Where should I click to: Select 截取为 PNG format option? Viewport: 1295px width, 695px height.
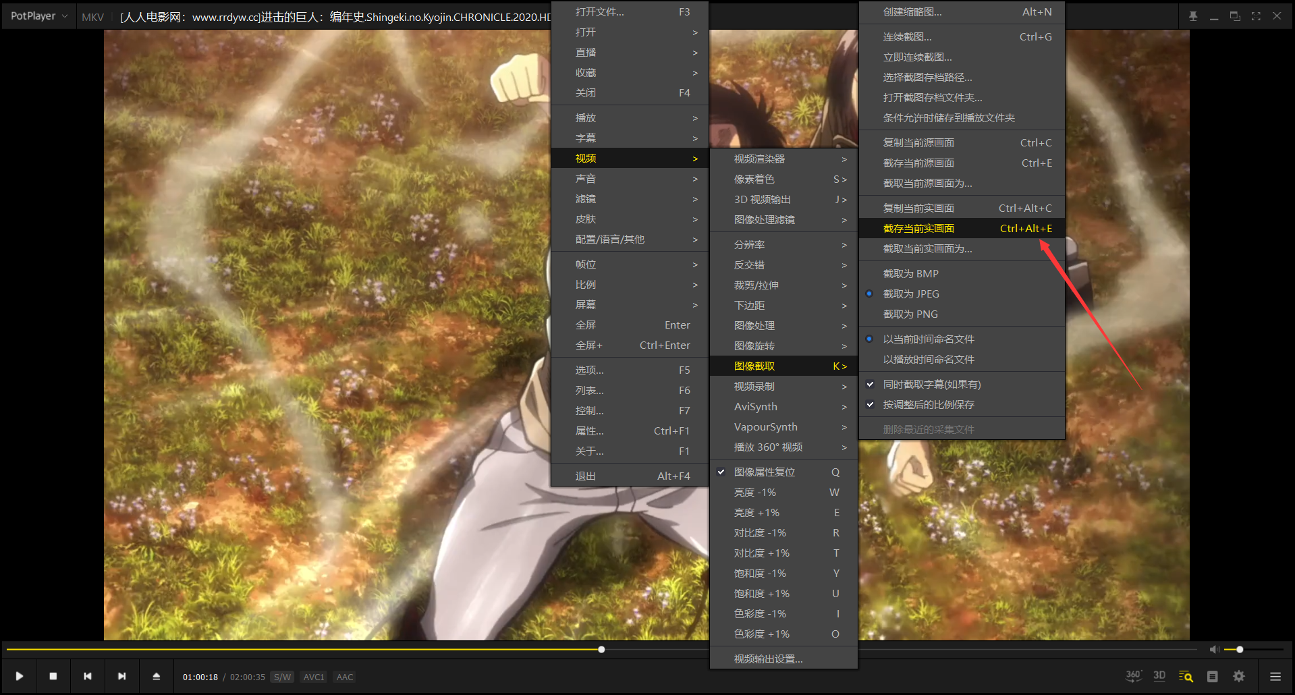click(x=962, y=314)
